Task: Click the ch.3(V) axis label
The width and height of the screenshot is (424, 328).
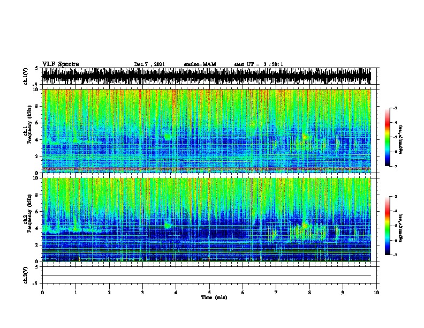Action: [26, 275]
